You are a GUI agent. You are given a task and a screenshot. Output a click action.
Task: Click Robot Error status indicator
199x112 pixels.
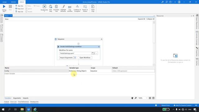coord(164,105)
